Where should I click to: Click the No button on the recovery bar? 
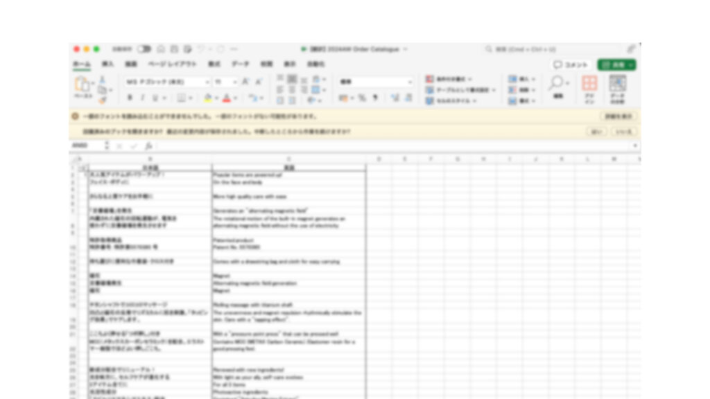[624, 132]
